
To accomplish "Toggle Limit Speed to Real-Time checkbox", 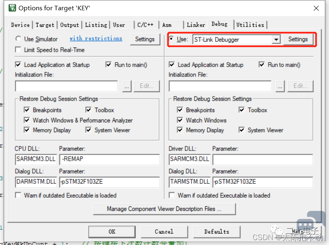I will (x=18, y=50).
